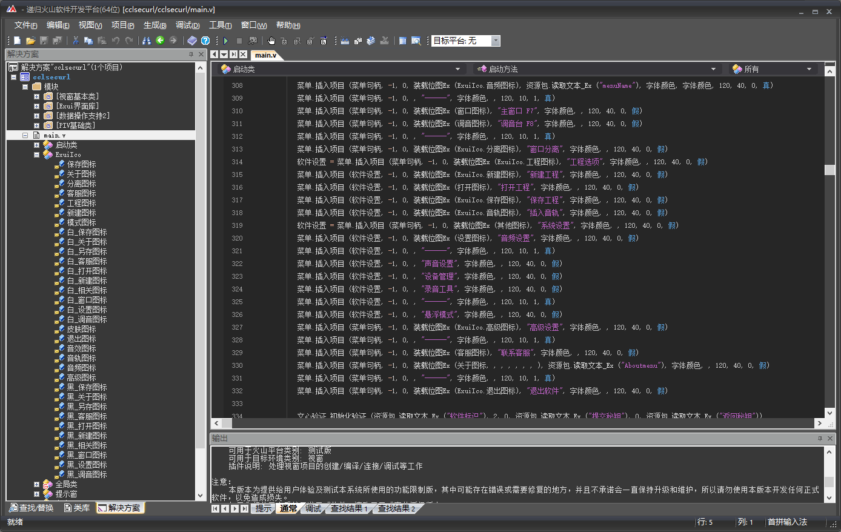Open the document list down-arrow button
This screenshot has height=532, width=841.
[x=224, y=55]
